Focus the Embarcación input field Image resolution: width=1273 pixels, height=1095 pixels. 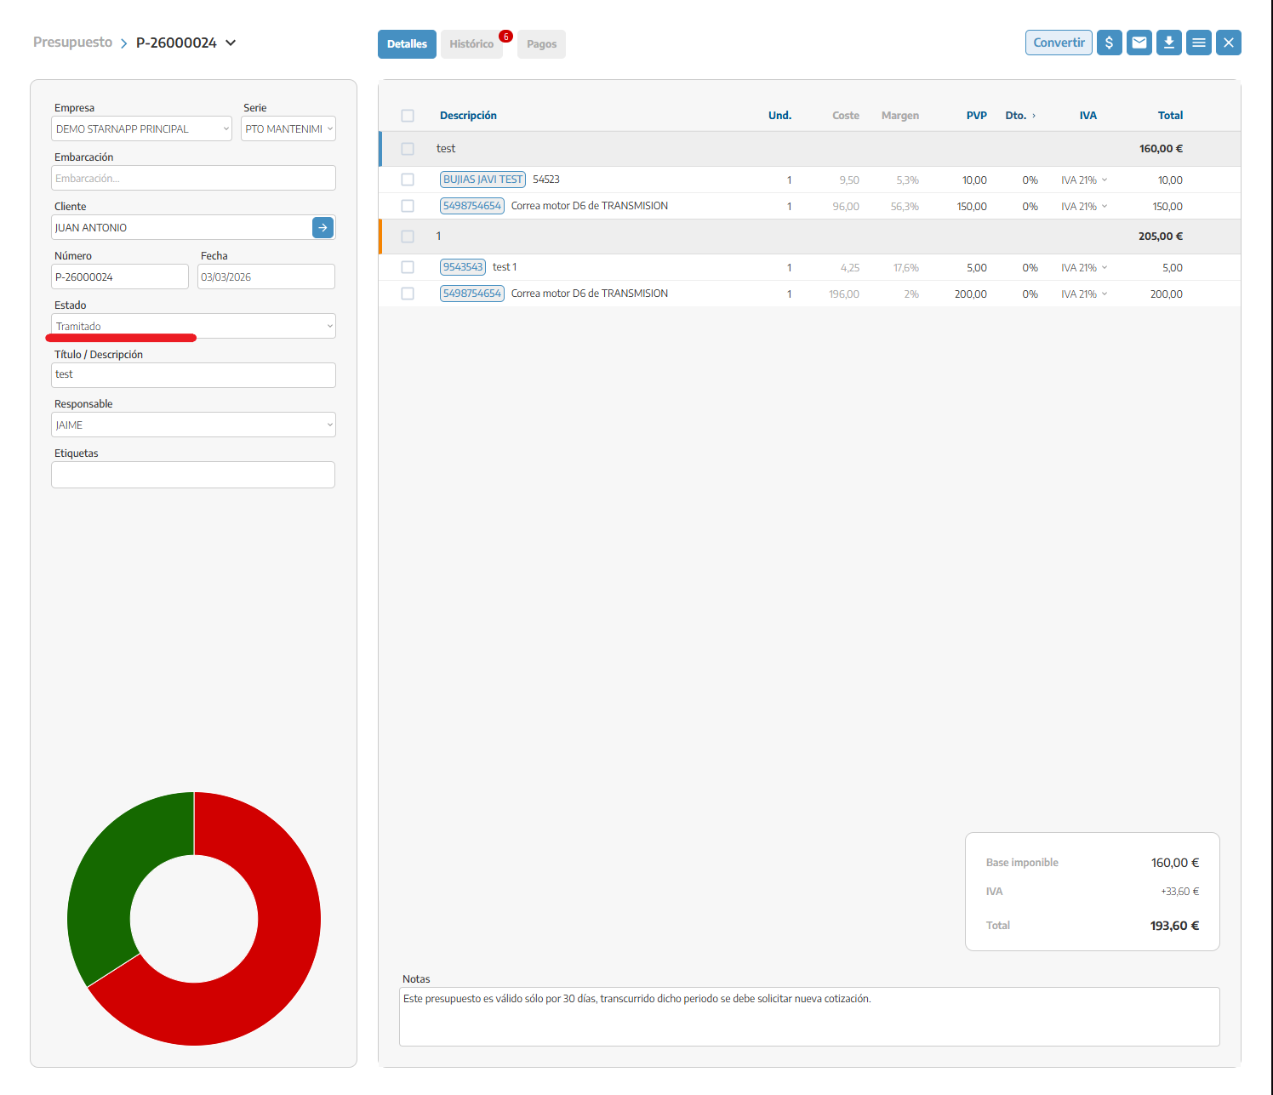(x=193, y=178)
